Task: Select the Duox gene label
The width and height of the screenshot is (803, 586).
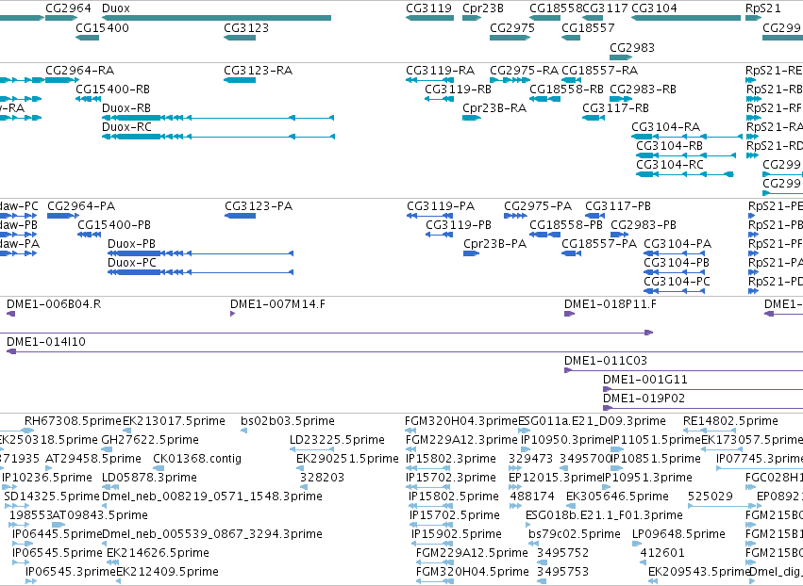Action: click(116, 8)
